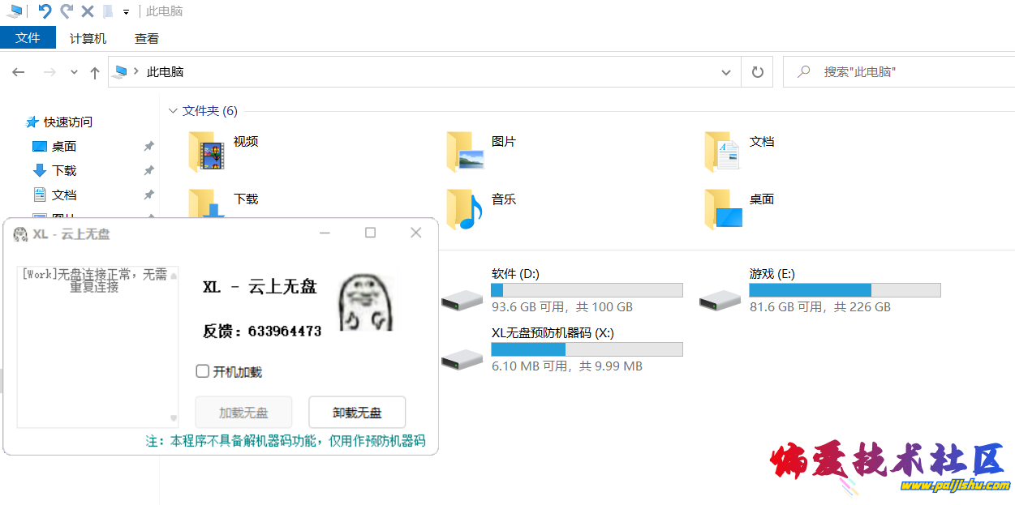Enable the 开机加载 checkbox
The image size is (1015, 505).
[x=202, y=370]
